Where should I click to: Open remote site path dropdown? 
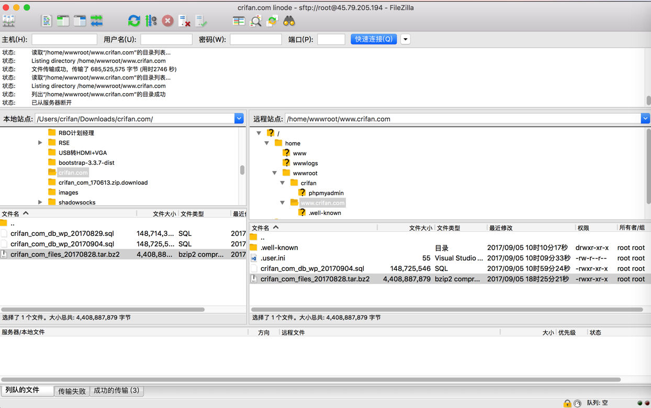[645, 119]
